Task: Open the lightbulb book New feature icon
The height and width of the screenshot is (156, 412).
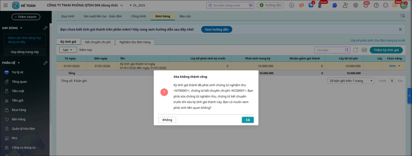Action: click(395, 5)
